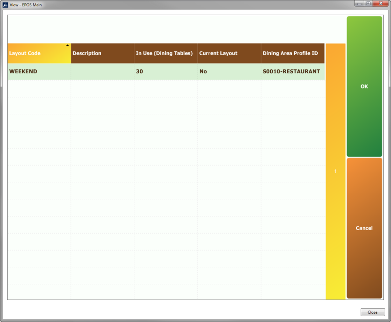The image size is (391, 322).
Task: Select the WEEKEND layout code cell
Action: pos(39,71)
